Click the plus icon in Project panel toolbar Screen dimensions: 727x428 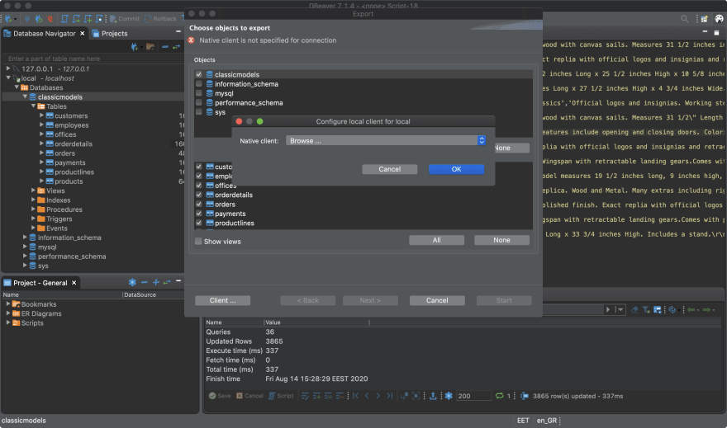(156, 282)
